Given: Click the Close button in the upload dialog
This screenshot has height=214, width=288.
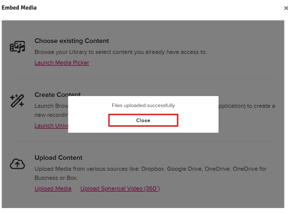Looking at the screenshot, I should (143, 120).
